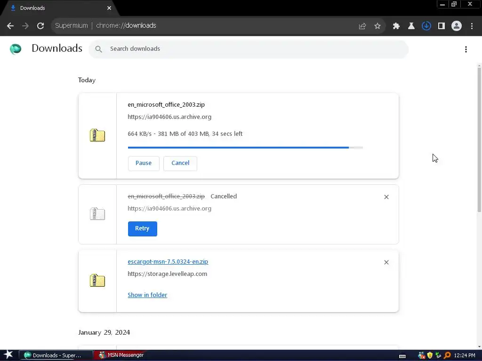Screen dimensions: 482x361
Task: Go back with the browser back arrow
Action: coord(10,26)
